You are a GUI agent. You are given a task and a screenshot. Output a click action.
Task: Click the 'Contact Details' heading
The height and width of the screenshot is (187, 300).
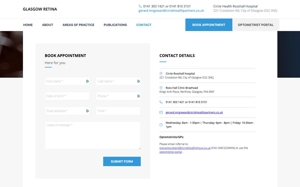pos(177,56)
